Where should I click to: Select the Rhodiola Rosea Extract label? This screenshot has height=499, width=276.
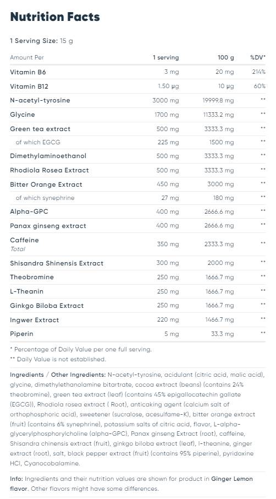coord(49,170)
